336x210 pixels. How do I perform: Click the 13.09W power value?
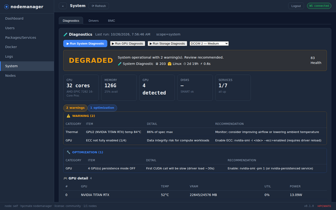(296, 195)
